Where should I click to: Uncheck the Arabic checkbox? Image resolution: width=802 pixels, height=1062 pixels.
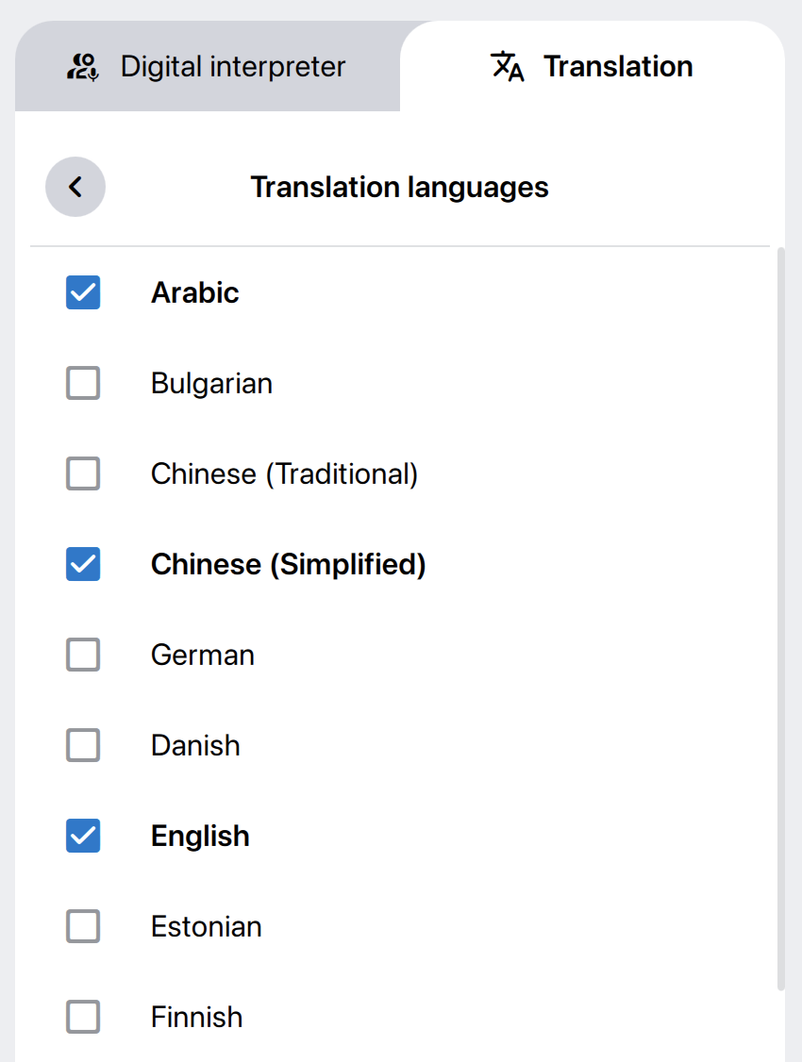[83, 292]
